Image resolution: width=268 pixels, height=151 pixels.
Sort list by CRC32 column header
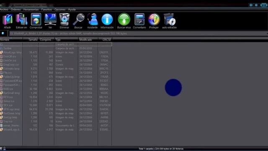click(105, 40)
